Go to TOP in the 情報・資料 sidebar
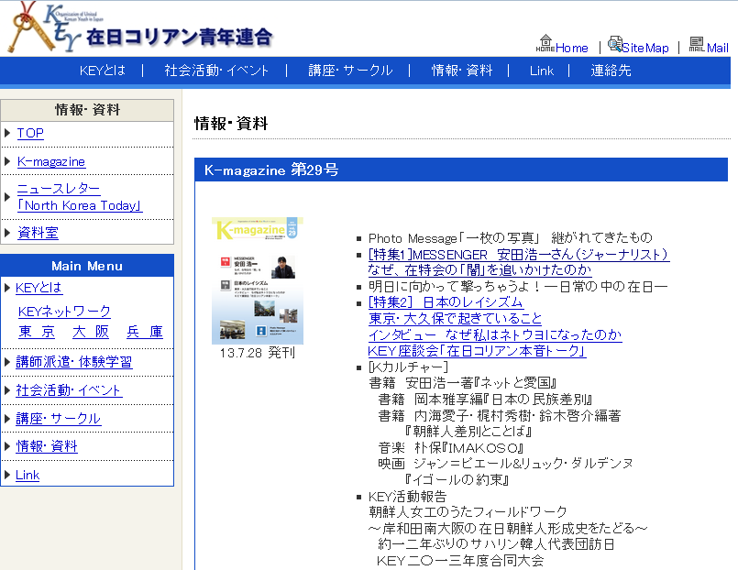The image size is (738, 570). [x=30, y=133]
